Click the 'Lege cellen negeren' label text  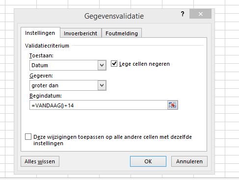[x=144, y=64]
